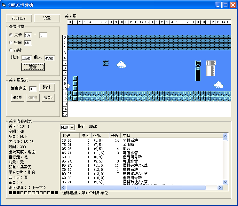This screenshot has width=238, height=206.
Task: Click the 长度 column header
Action: [x=115, y=135]
